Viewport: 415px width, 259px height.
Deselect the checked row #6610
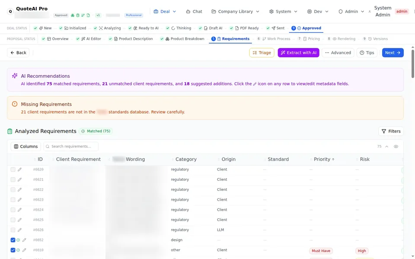(13, 250)
